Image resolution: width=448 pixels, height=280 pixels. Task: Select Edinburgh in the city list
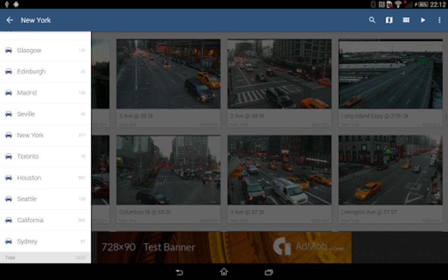click(x=45, y=71)
